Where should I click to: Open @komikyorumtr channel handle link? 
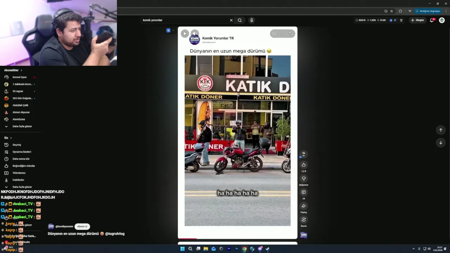[x=64, y=227]
